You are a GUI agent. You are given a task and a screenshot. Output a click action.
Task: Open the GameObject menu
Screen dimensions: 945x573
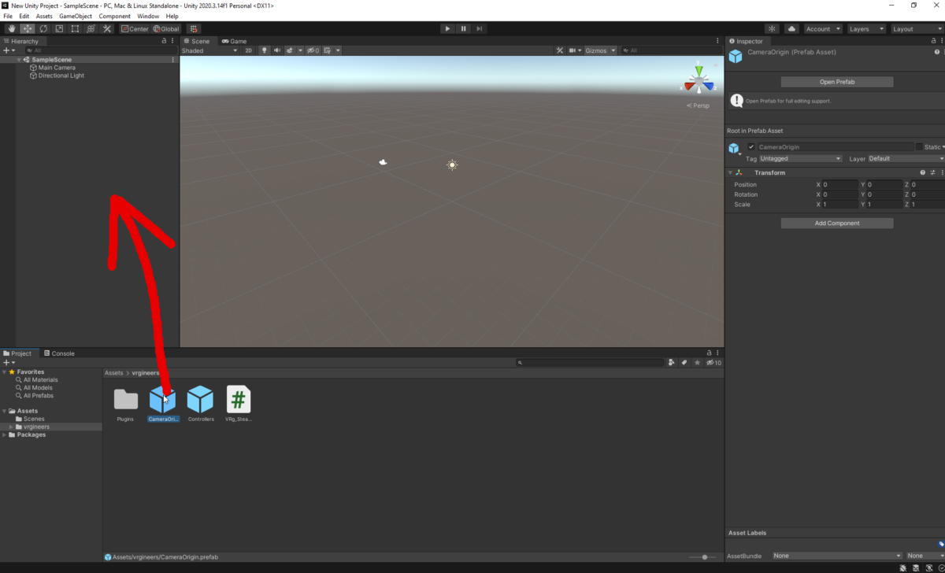[75, 15]
